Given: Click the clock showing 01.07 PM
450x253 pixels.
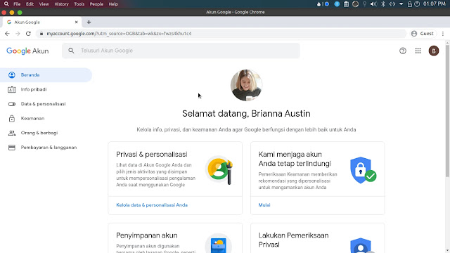Looking at the screenshot, I should click(x=435, y=4).
